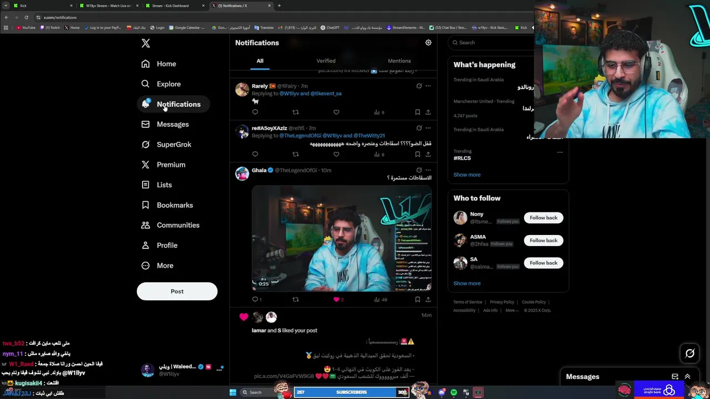This screenshot has height=399, width=710.
Task: Open Privacy Policy link
Action: point(502,302)
